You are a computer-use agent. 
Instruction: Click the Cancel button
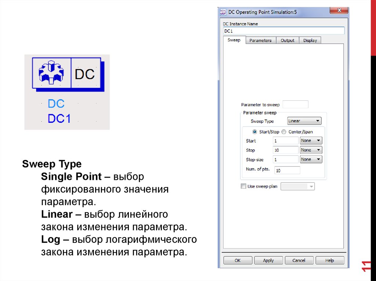(299, 260)
